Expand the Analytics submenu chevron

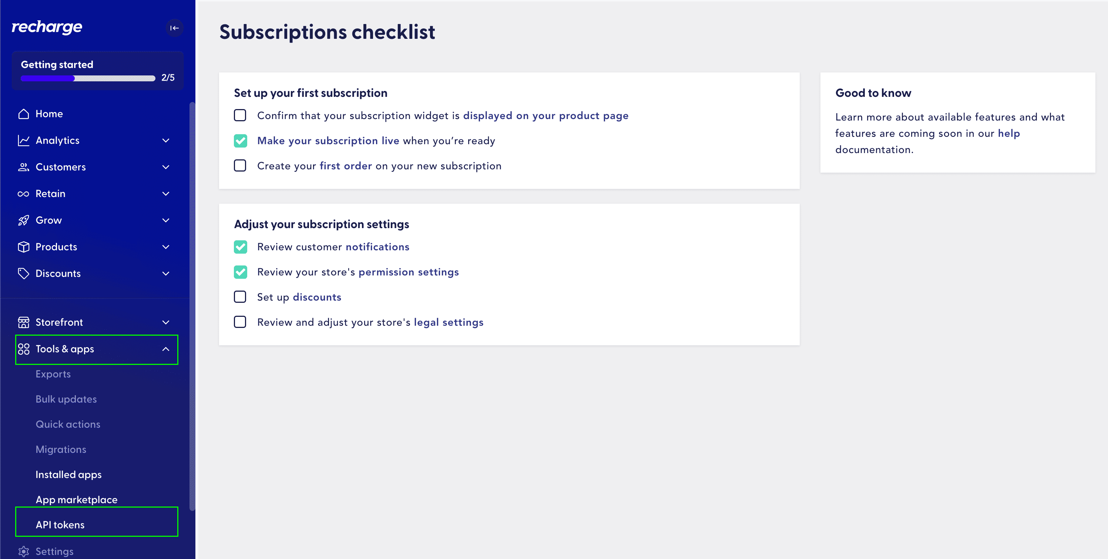pos(165,140)
